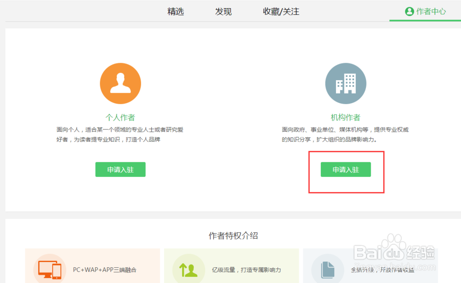Switch to the 发现 tab
Viewport: 461px width, 283px height.
(223, 12)
